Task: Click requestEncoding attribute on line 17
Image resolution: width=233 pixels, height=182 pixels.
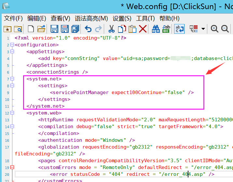Action: tap(104, 147)
